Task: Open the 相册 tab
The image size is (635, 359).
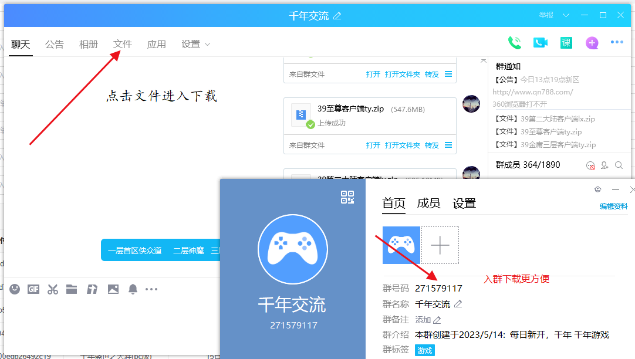Action: coord(88,44)
